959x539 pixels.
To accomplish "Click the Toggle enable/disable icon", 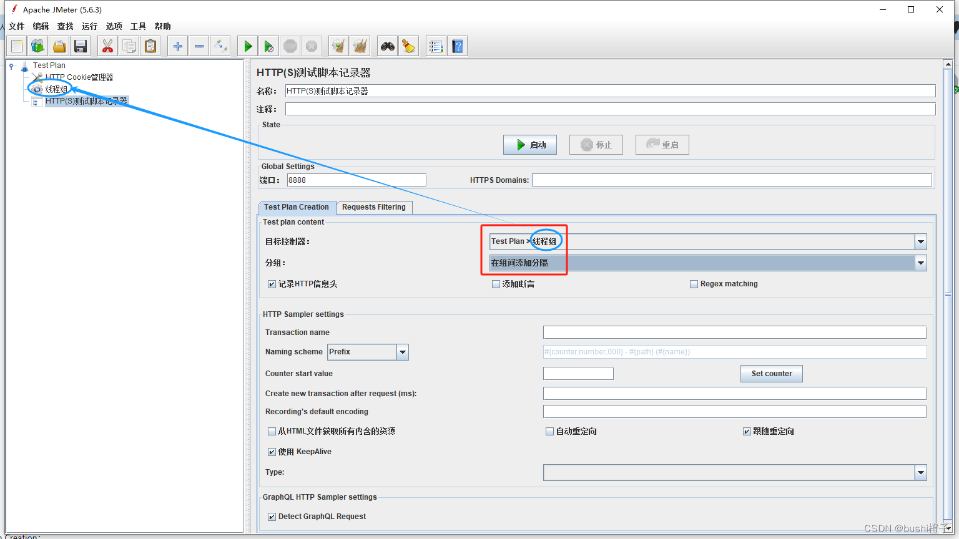I will pos(220,46).
